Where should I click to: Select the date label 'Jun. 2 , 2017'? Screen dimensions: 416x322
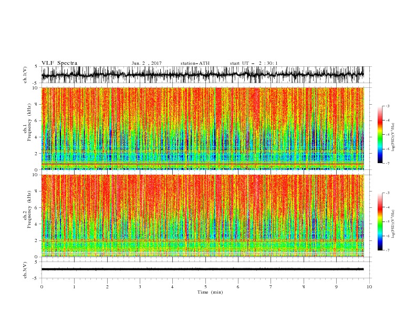pos(147,63)
